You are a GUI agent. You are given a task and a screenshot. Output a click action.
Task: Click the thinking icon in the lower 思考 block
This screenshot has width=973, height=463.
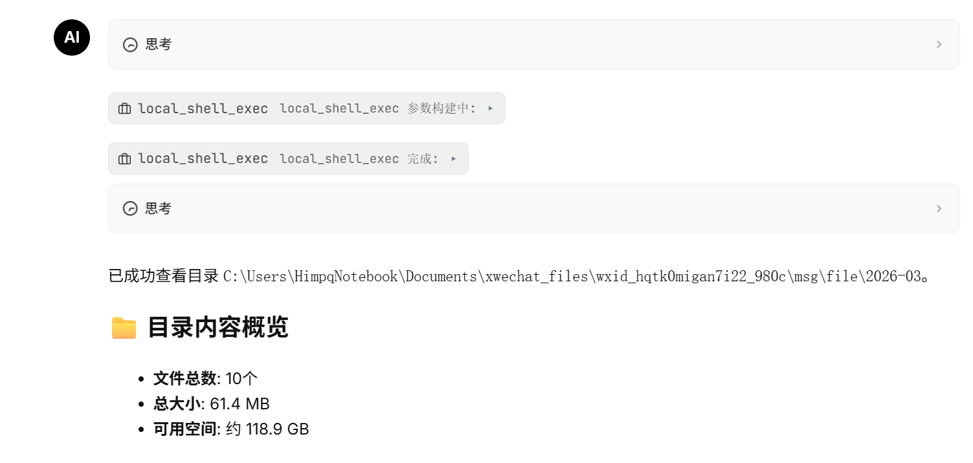130,208
